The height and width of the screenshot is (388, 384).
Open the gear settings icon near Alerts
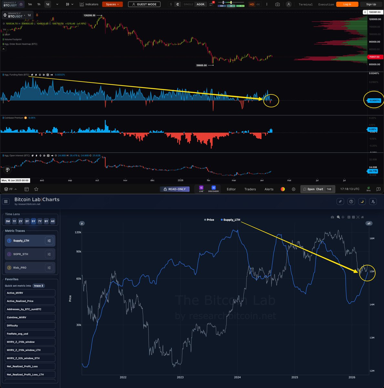point(294,189)
